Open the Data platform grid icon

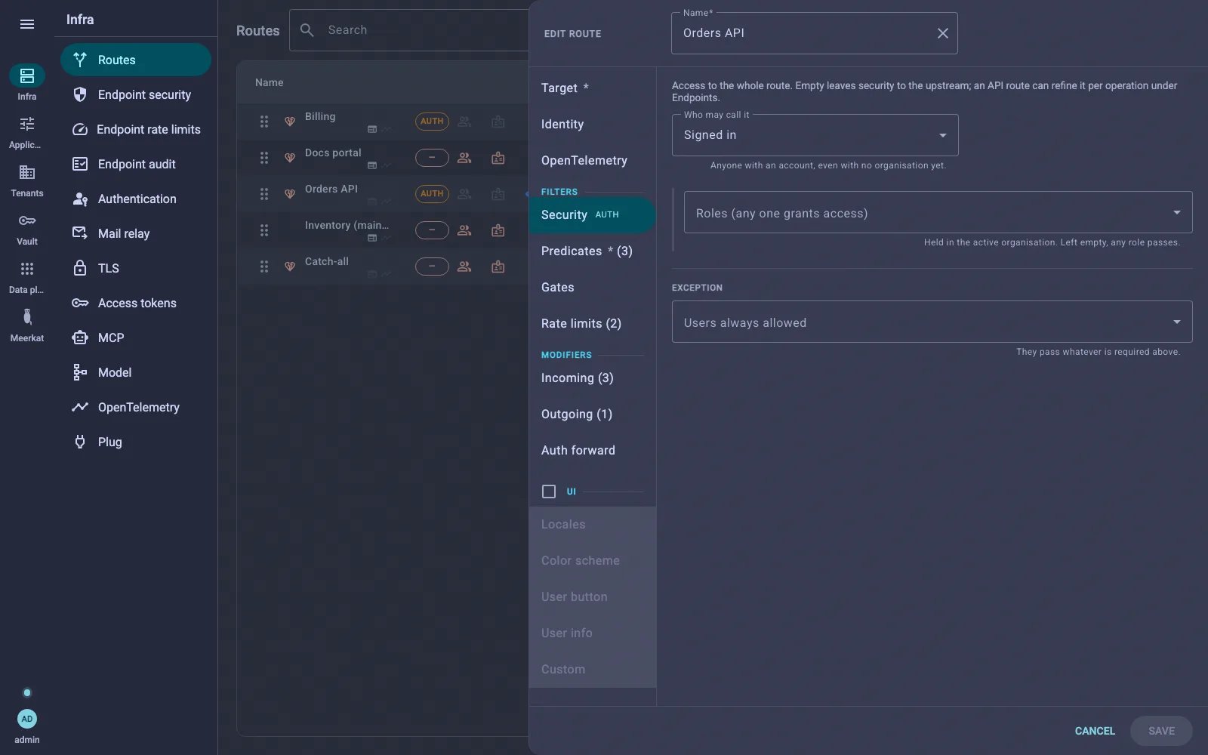pyautogui.click(x=27, y=269)
